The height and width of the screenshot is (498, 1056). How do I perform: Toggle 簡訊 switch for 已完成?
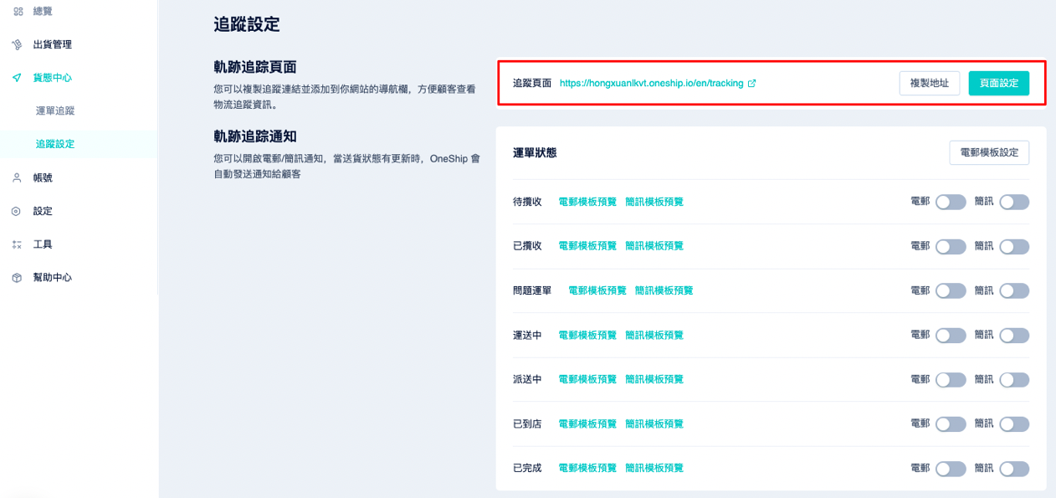1014,469
